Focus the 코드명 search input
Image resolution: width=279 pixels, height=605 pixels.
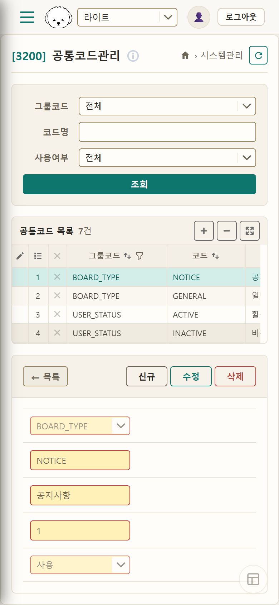[x=167, y=132]
